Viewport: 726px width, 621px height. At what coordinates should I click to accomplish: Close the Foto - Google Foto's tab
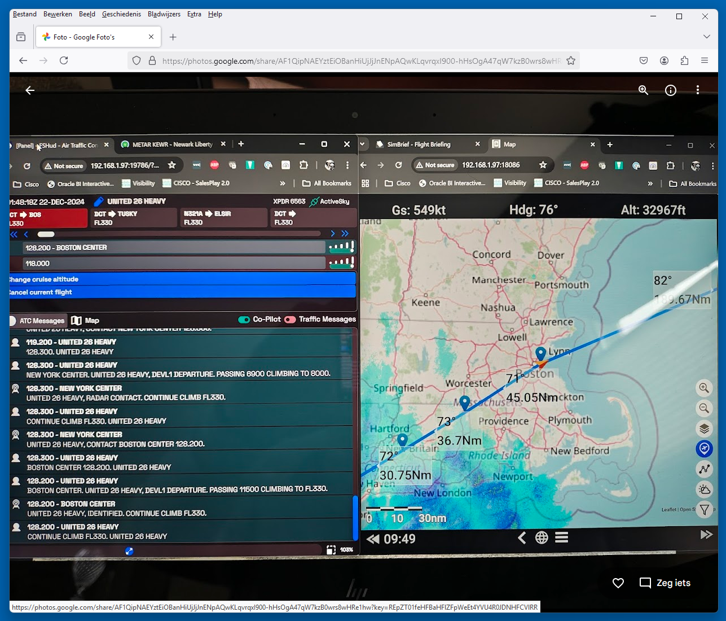151,37
